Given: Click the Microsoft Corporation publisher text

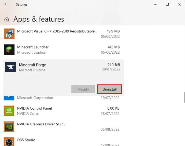Looking at the screenshot, I should point(35,98).
